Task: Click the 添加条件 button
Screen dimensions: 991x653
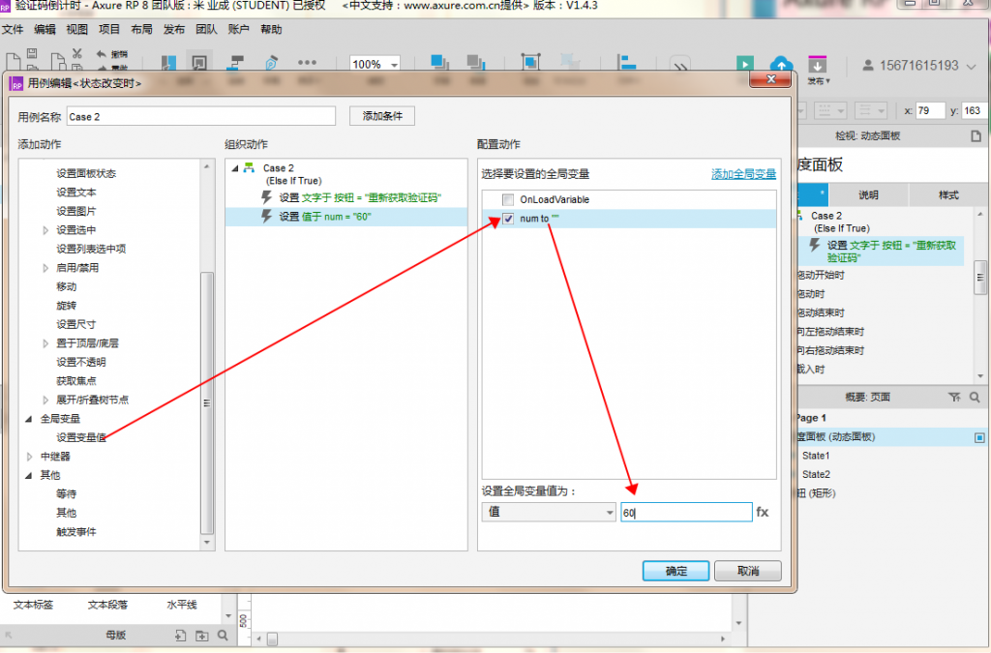Action: [381, 116]
